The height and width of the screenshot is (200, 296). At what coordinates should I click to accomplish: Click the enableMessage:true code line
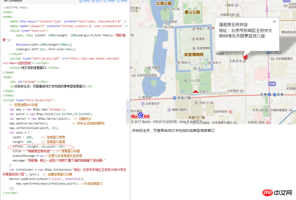coord(47,156)
